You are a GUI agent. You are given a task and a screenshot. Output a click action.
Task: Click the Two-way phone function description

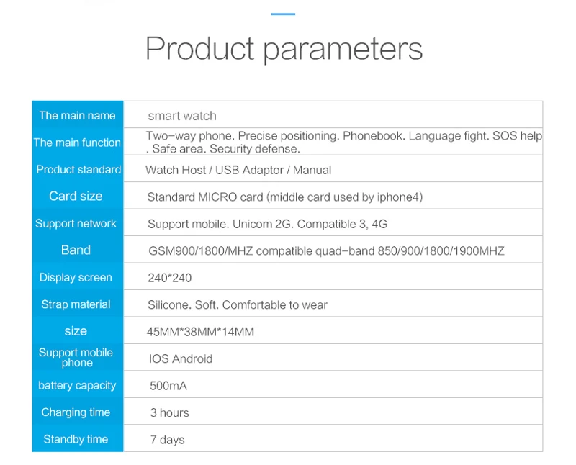[344, 142]
